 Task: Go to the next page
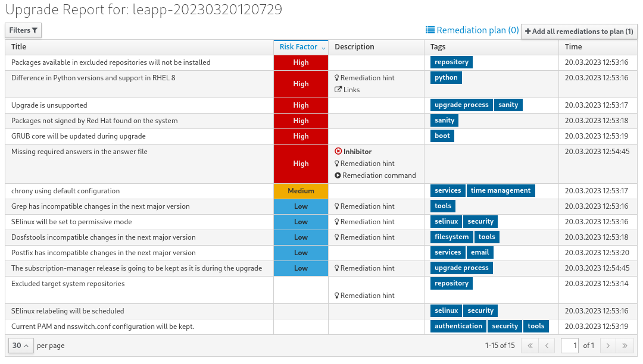tap(608, 346)
